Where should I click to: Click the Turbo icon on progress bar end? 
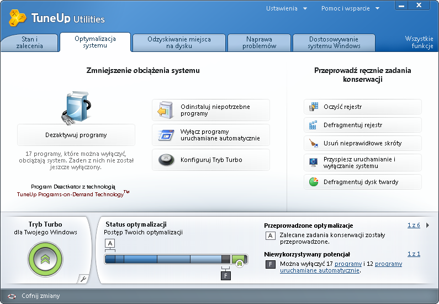[239, 263]
